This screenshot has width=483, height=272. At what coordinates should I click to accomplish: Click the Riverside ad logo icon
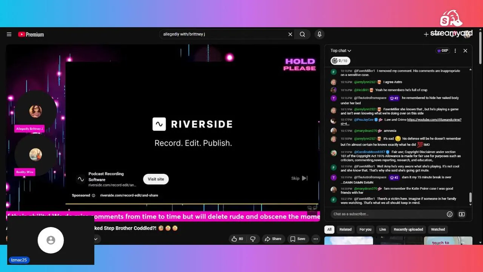tap(80, 179)
